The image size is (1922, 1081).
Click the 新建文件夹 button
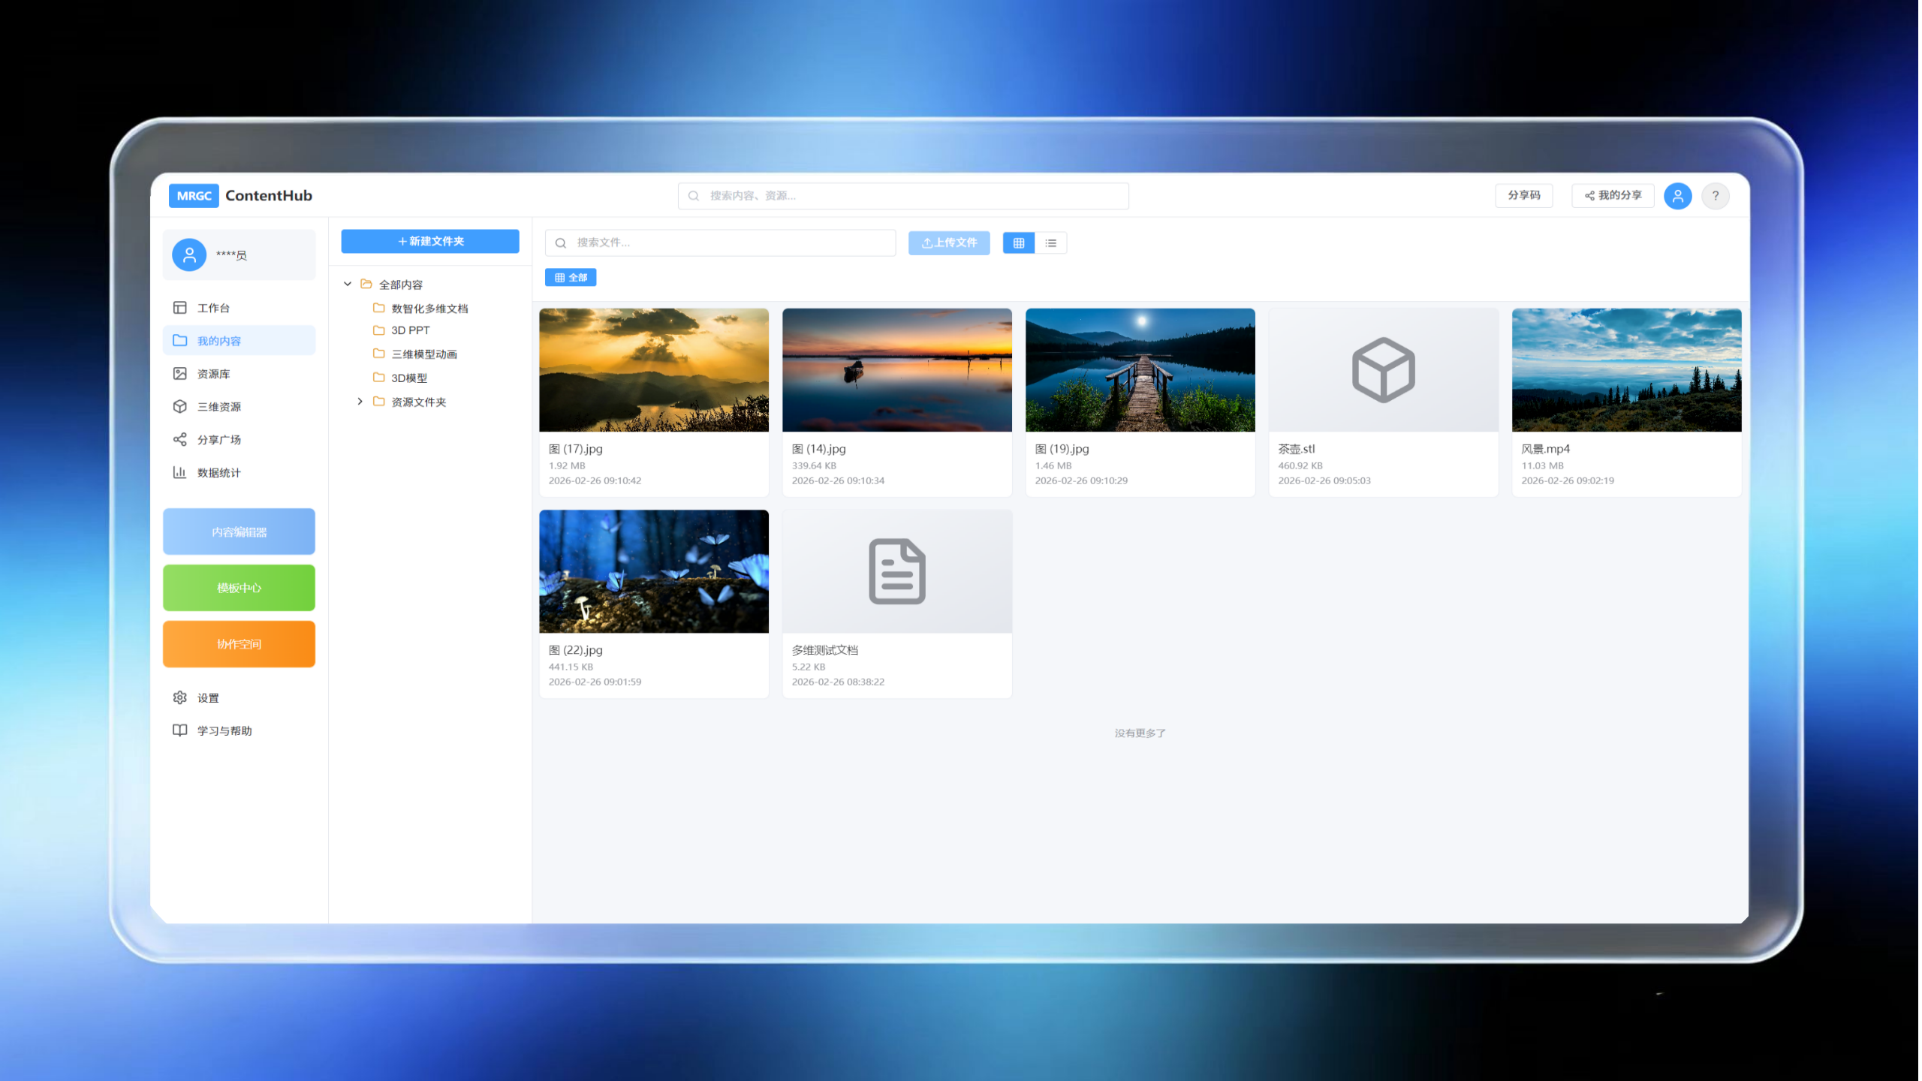coord(431,242)
